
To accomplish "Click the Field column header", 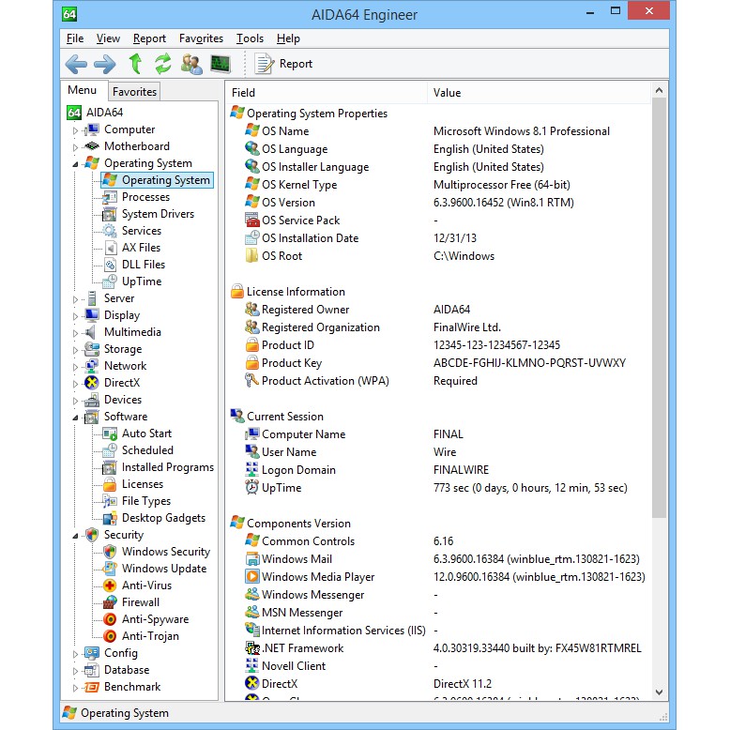I will [x=327, y=93].
